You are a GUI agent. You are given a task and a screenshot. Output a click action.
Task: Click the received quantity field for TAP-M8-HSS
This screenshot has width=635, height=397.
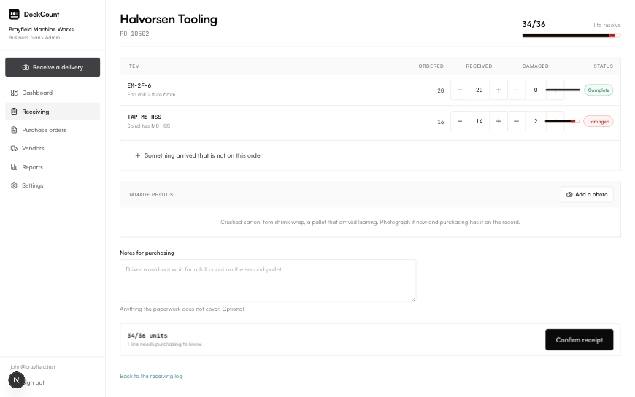[x=479, y=121]
